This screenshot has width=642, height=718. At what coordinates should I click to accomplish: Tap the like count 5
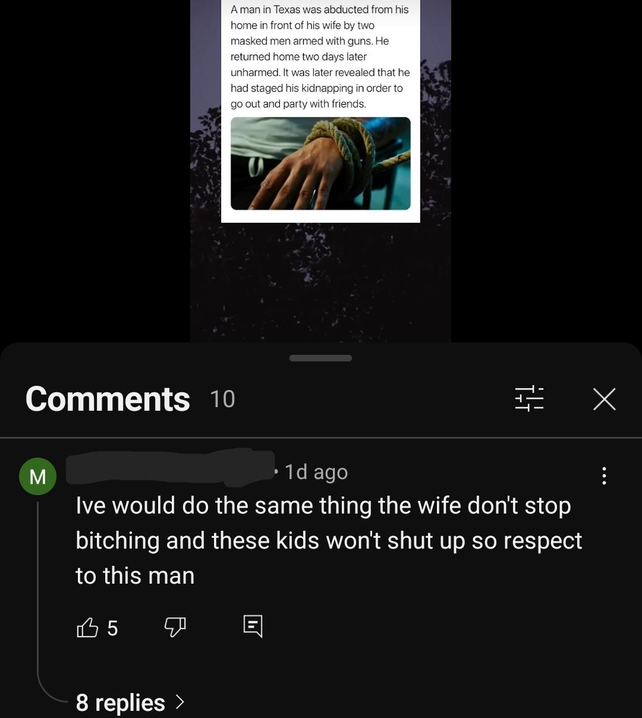[x=112, y=628]
